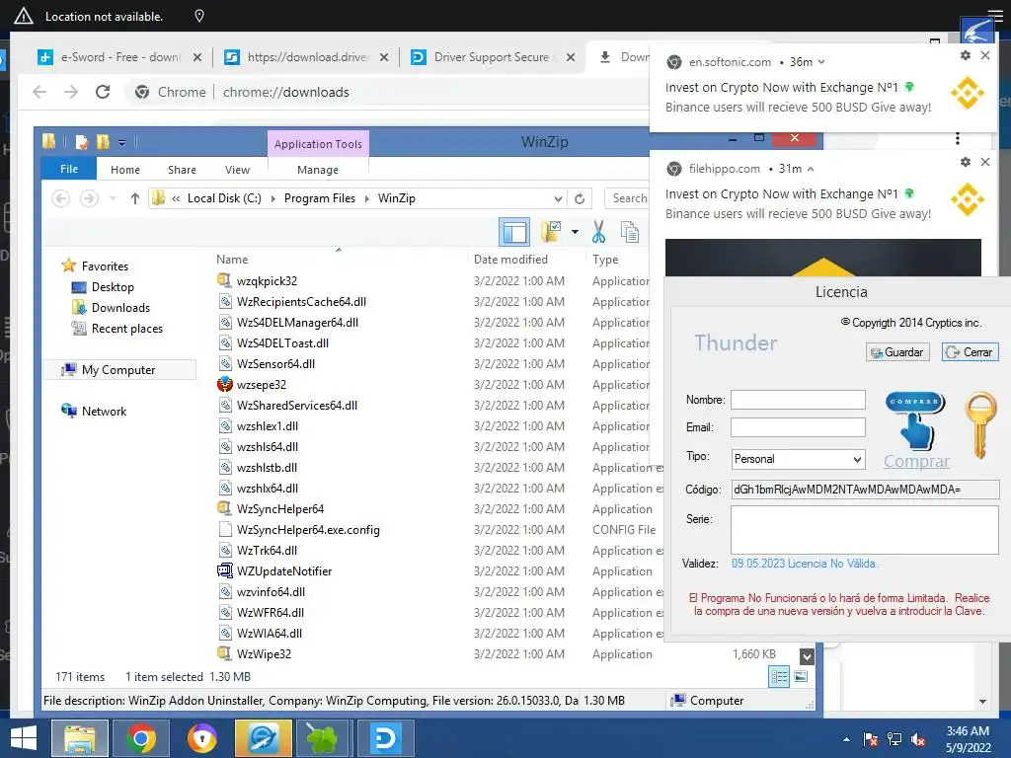1011x758 pixels.
Task: Go up one folder level arrow
Action: 134,198
